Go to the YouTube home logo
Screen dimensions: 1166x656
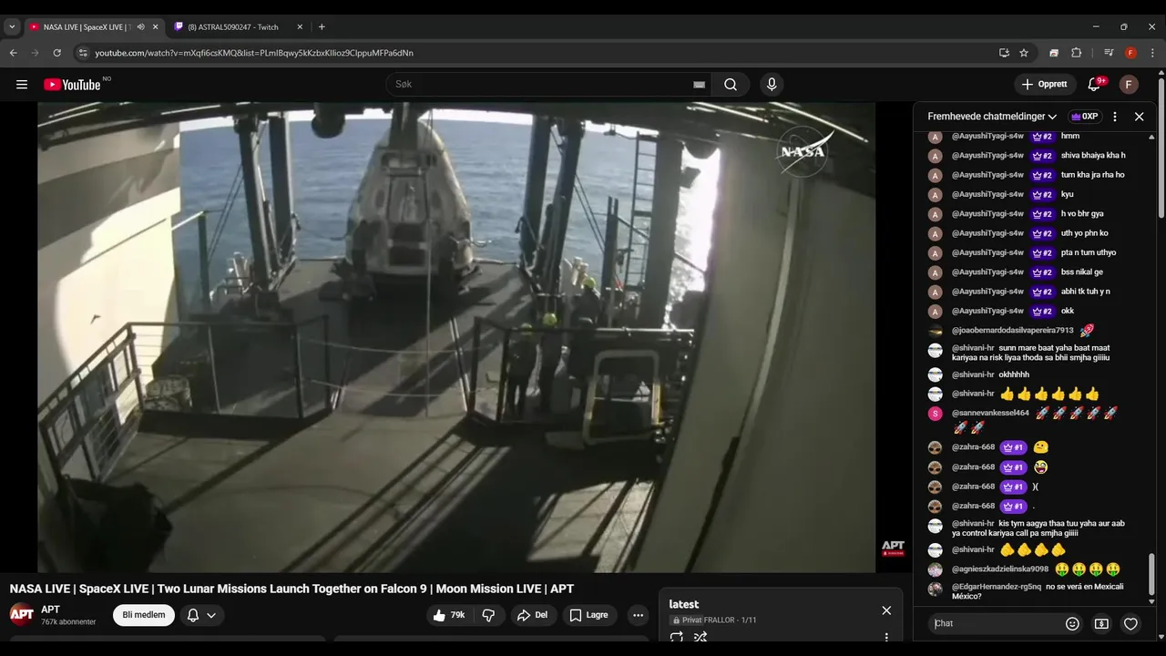click(73, 85)
